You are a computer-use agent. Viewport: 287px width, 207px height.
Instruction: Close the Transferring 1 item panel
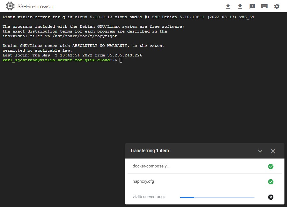tap(273, 151)
